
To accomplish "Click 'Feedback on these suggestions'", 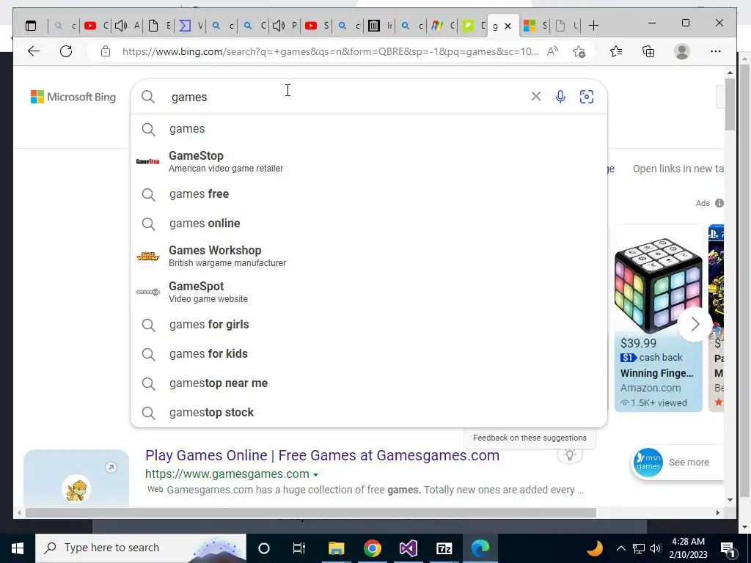I will click(x=530, y=438).
